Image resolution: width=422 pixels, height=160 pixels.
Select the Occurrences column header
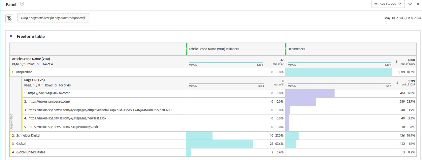(x=296, y=49)
